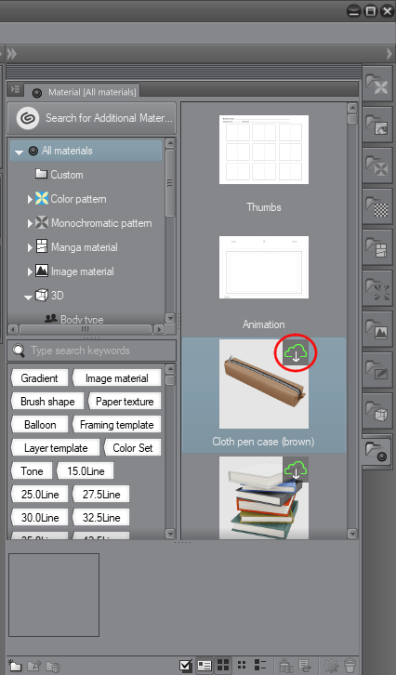
Task: Click tree horizontal scrollbar thumb
Action: point(86,329)
